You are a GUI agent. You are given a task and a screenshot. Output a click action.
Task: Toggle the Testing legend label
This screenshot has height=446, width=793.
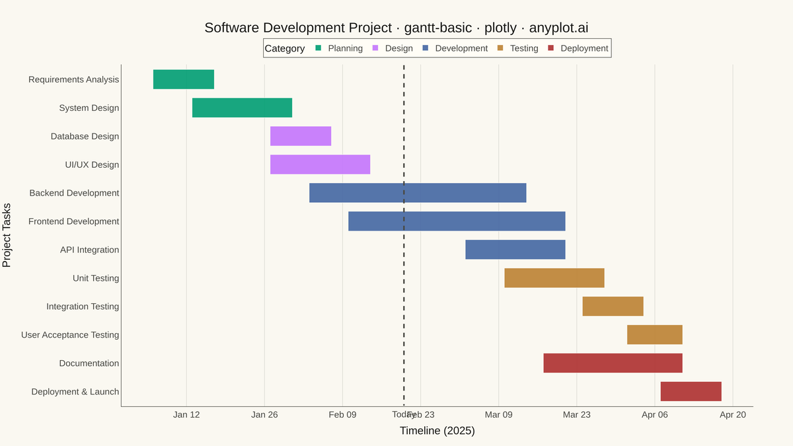(524, 48)
